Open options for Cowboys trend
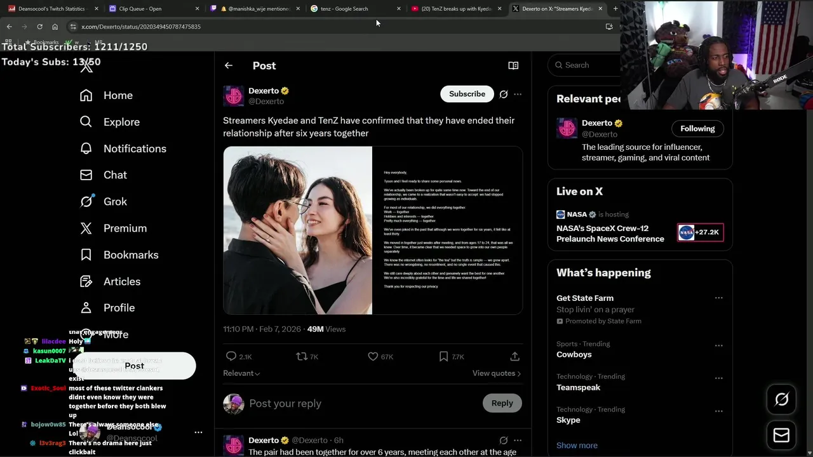Screen dimensions: 813x457 tap(718, 346)
